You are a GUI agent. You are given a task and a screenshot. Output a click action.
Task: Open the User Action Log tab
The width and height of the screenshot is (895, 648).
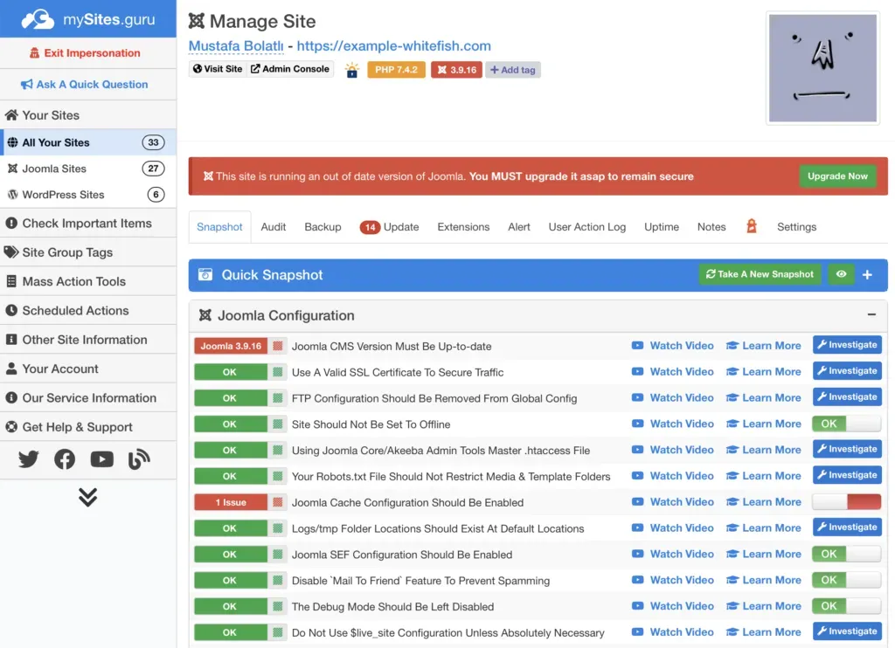tap(586, 226)
